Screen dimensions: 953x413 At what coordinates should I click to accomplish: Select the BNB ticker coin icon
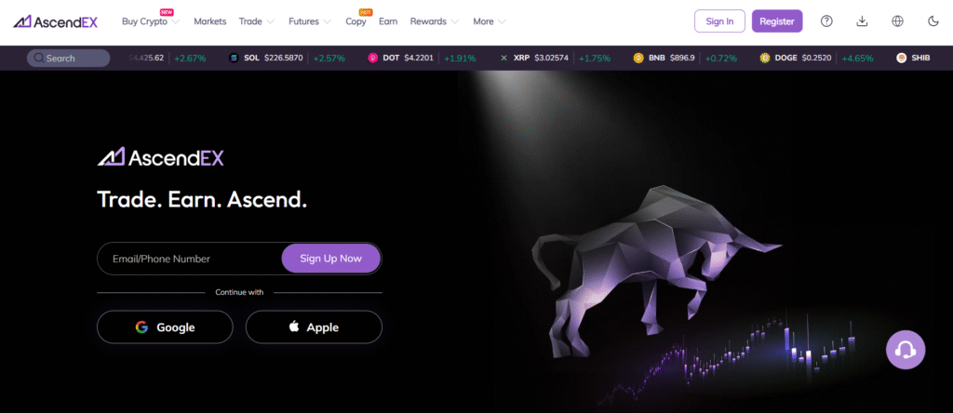click(x=638, y=59)
